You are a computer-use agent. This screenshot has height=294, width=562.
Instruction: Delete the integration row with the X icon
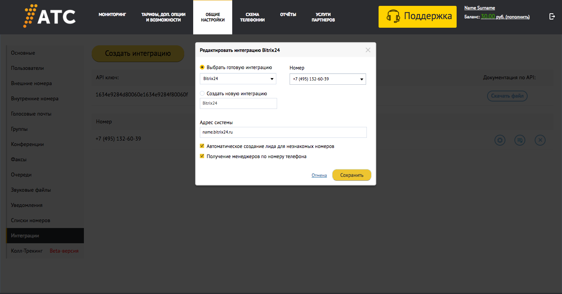pyautogui.click(x=540, y=140)
